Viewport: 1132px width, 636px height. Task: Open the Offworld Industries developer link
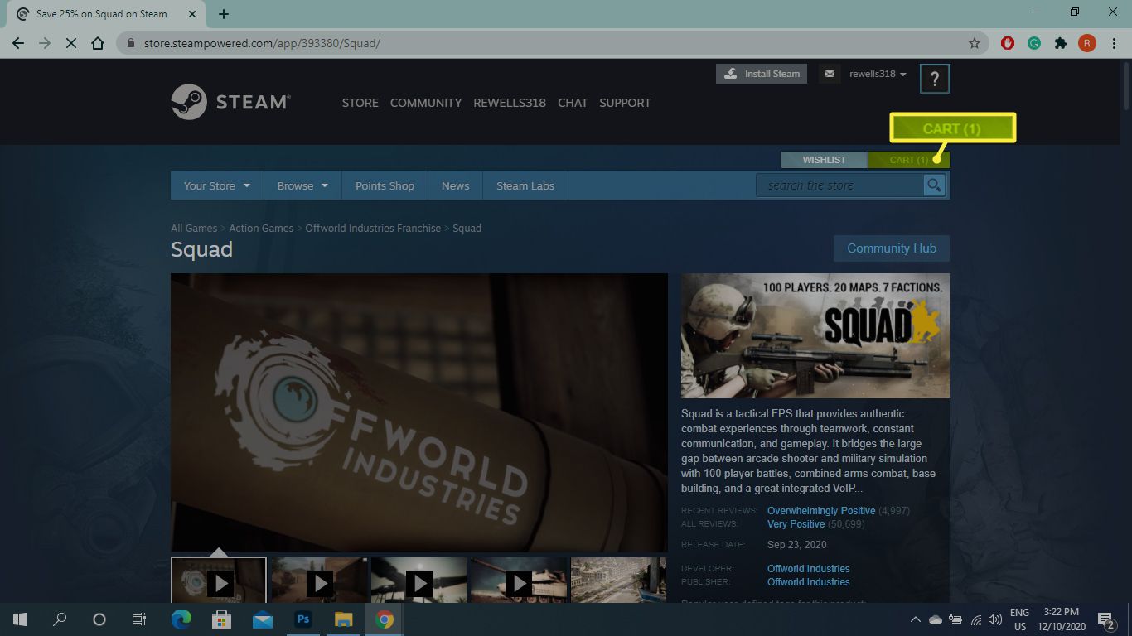click(809, 569)
